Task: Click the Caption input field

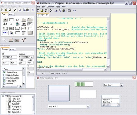Action: pos(26,57)
